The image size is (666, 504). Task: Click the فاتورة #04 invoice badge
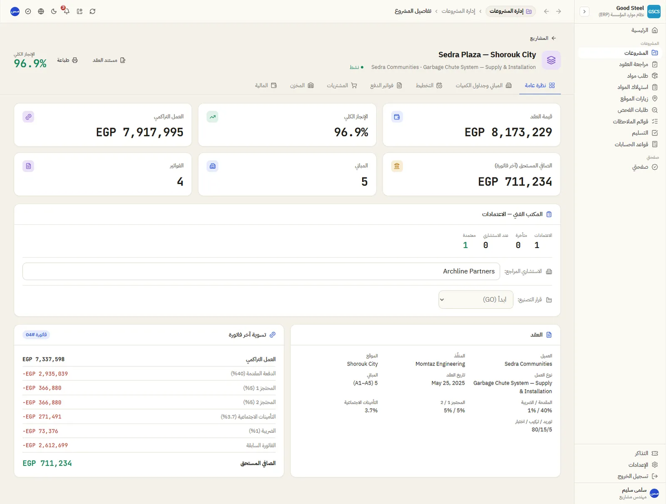point(36,335)
